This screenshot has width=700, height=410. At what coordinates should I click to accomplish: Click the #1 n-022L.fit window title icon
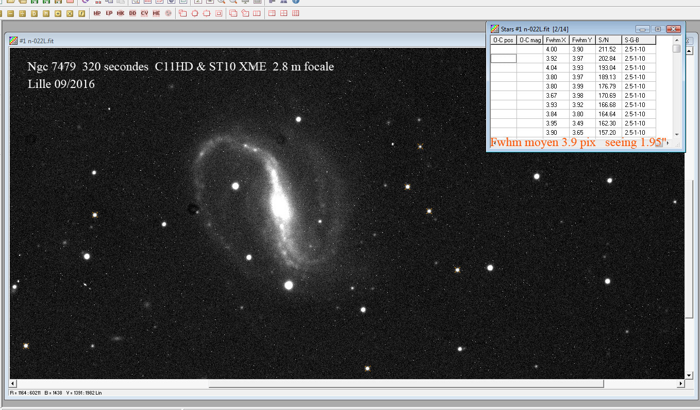tap(14, 41)
